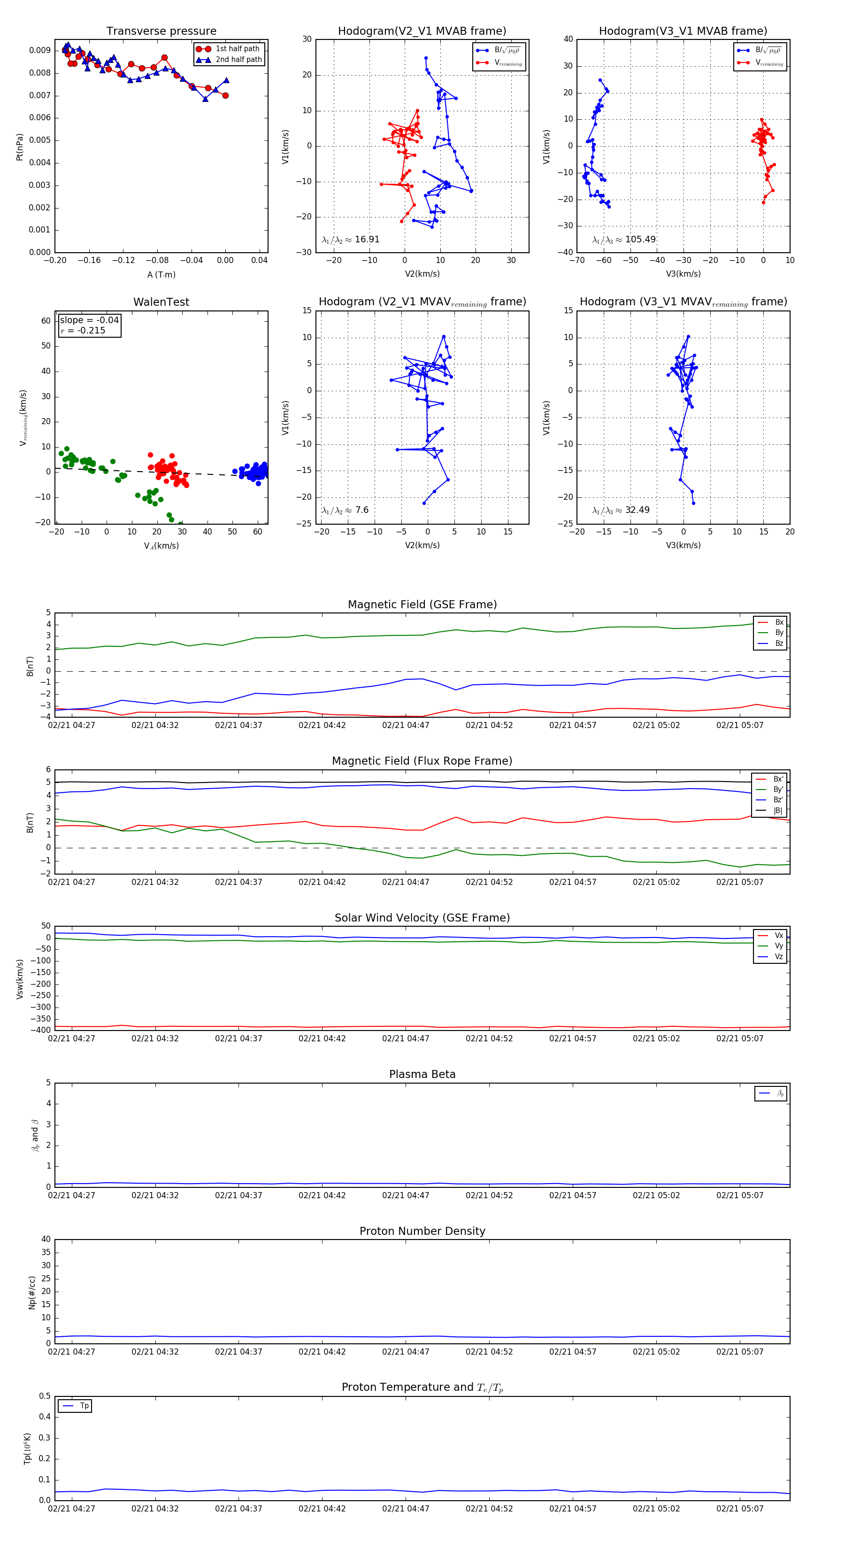Screen dimensions: 845x1550
Task: Select the 'Tp' legend entry
Action: pyautogui.click(x=75, y=1406)
